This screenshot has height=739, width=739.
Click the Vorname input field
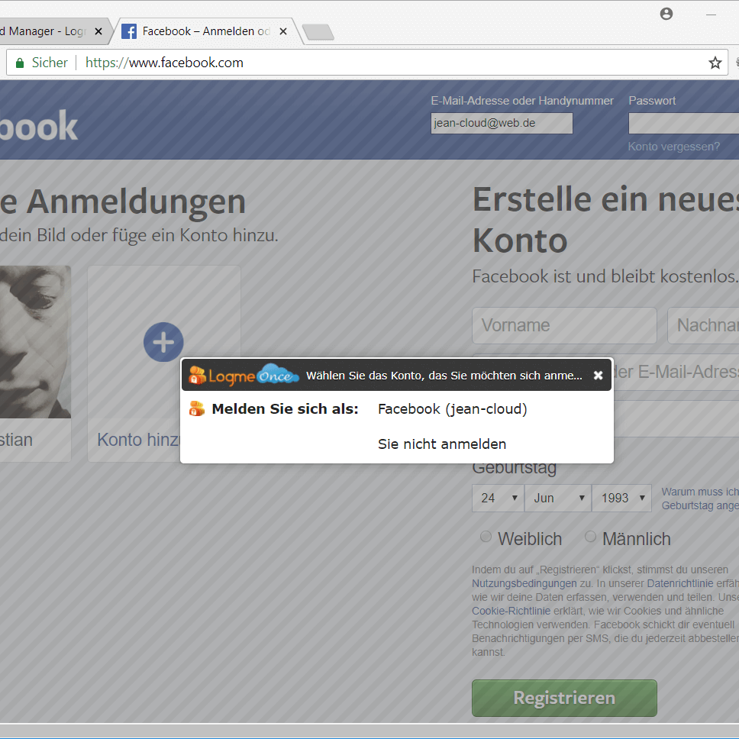565,325
